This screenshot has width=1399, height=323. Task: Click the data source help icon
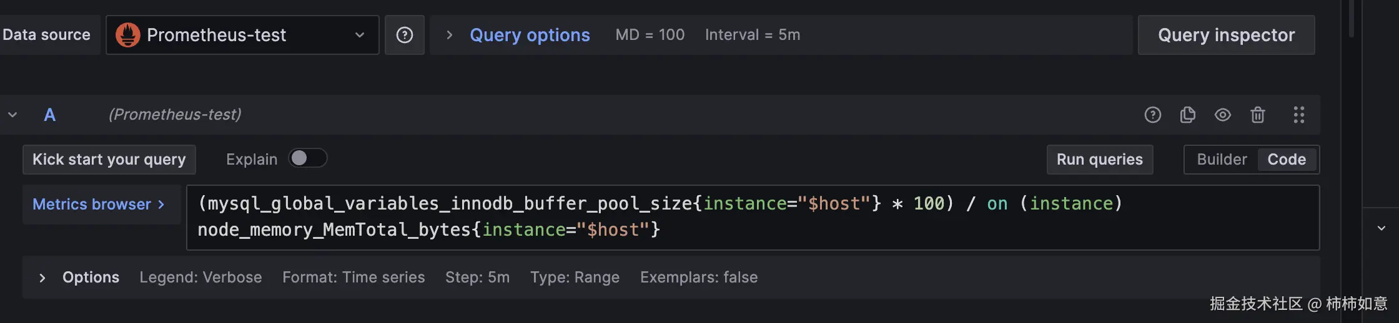[x=404, y=35]
